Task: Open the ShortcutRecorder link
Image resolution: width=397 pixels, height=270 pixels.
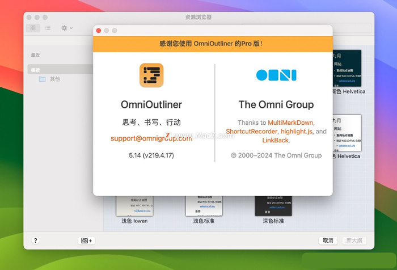Action: pyautogui.click(x=251, y=132)
